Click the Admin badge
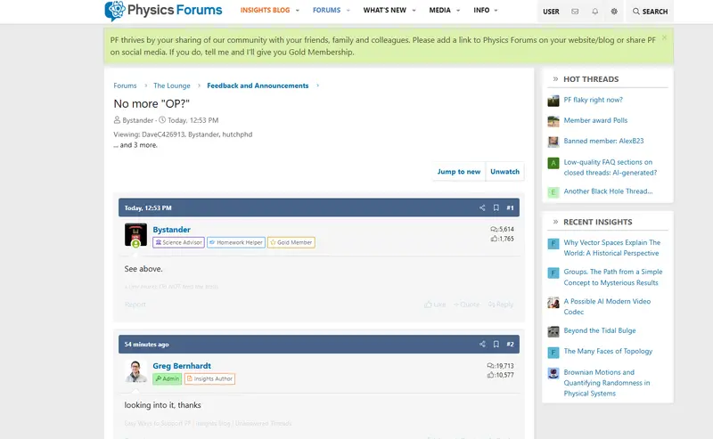 click(x=168, y=378)
